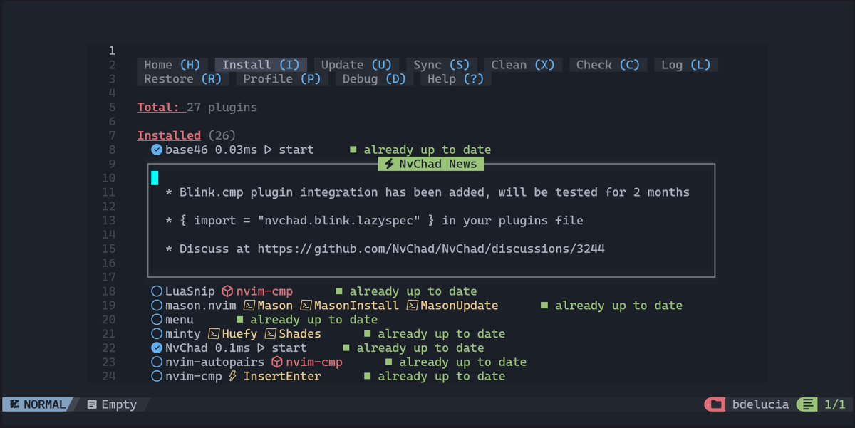Click the Shades command label
This screenshot has height=428, width=855.
(300, 333)
